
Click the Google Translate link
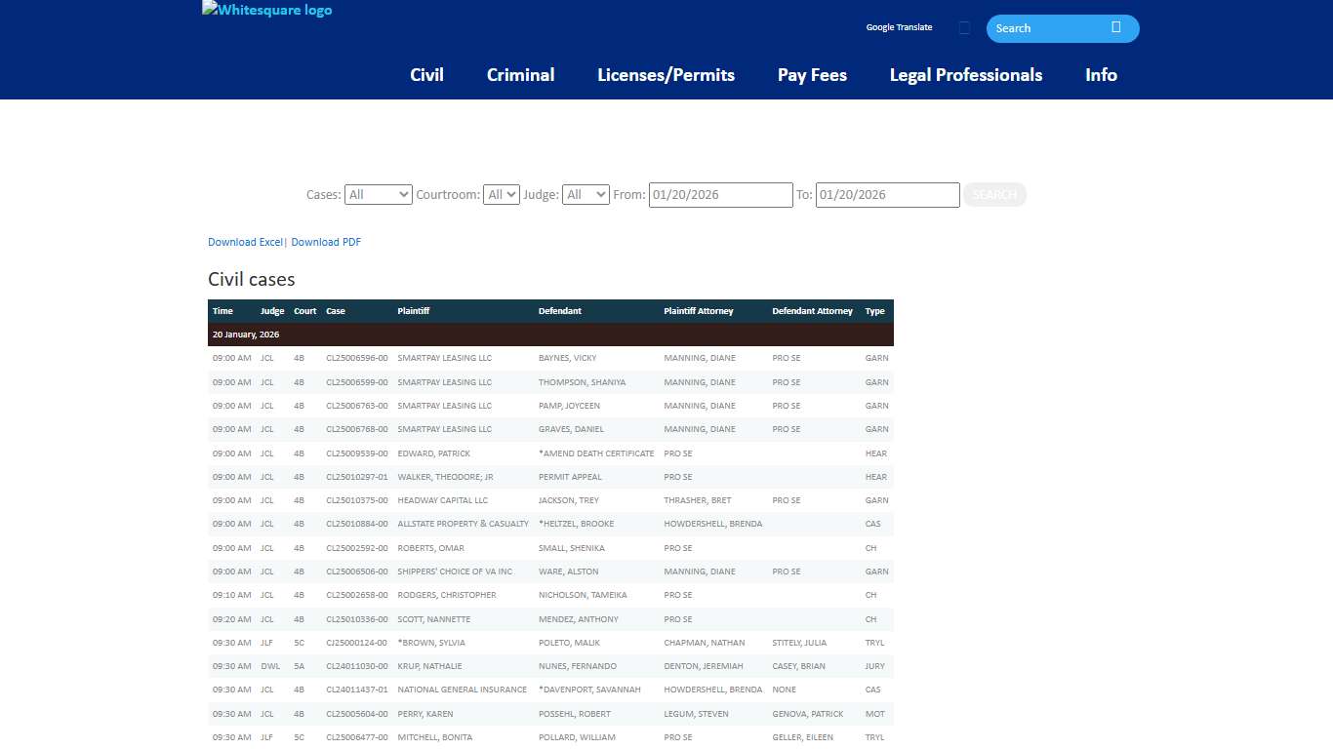point(899,27)
